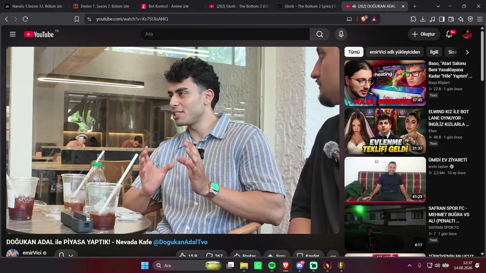The height and width of the screenshot is (273, 486).
Task: Open the Leo AI sparkle icon
Action: tap(461, 19)
